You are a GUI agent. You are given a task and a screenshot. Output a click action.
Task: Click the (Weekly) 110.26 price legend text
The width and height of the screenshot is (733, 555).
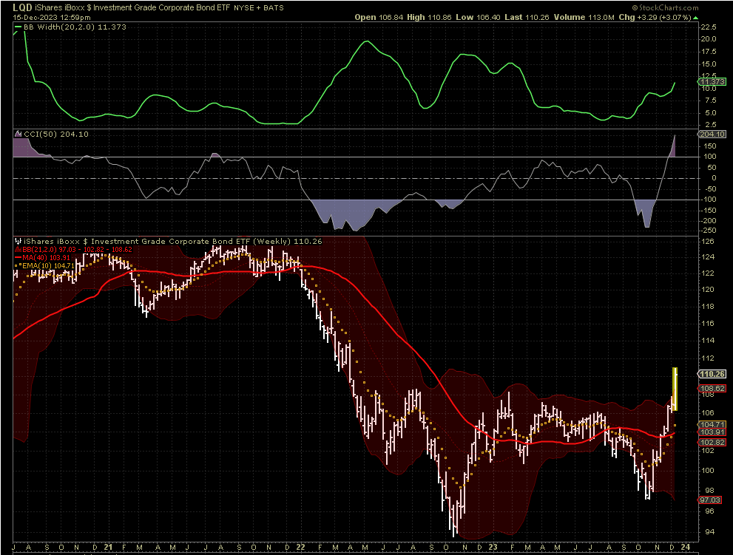(x=288, y=242)
